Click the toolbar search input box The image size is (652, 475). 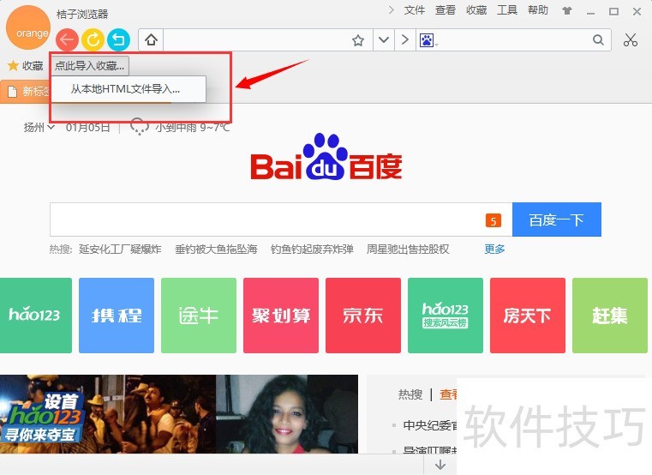coord(514,40)
